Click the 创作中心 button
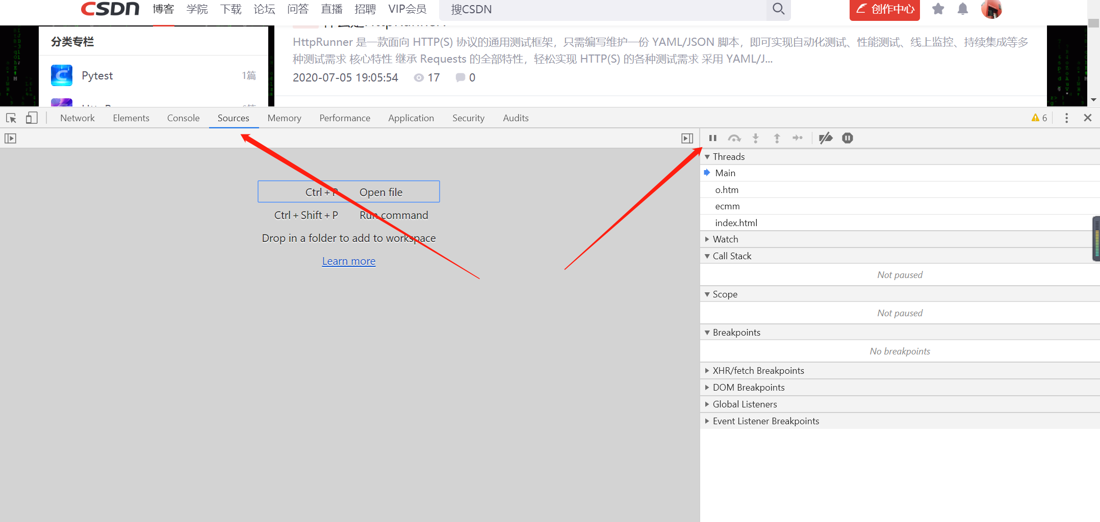The height and width of the screenshot is (522, 1100). 885,10
